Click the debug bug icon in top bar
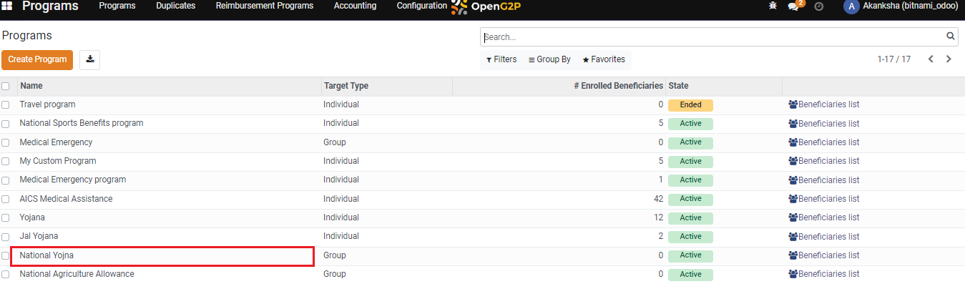This screenshot has width=965, height=284. click(x=772, y=6)
